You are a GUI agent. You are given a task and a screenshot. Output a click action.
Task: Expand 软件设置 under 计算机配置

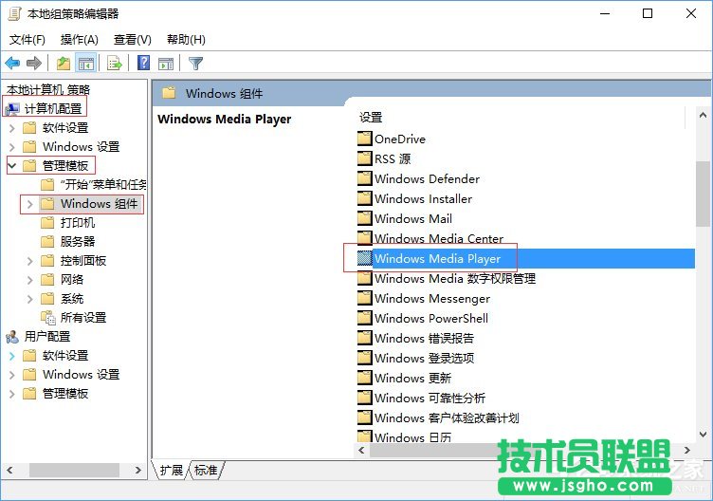12,128
